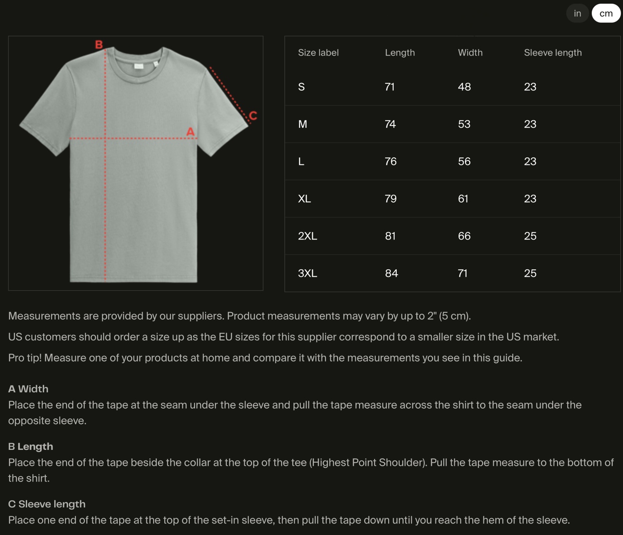This screenshot has height=535, width=623.
Task: Select the S size row label
Action: [301, 87]
